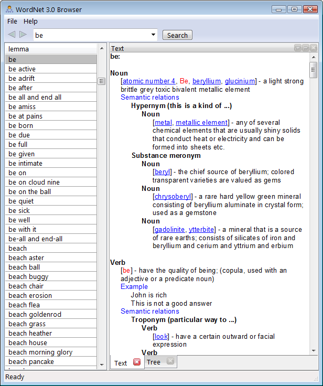
Task: Close the Tree tab with grey X
Action: (x=170, y=361)
